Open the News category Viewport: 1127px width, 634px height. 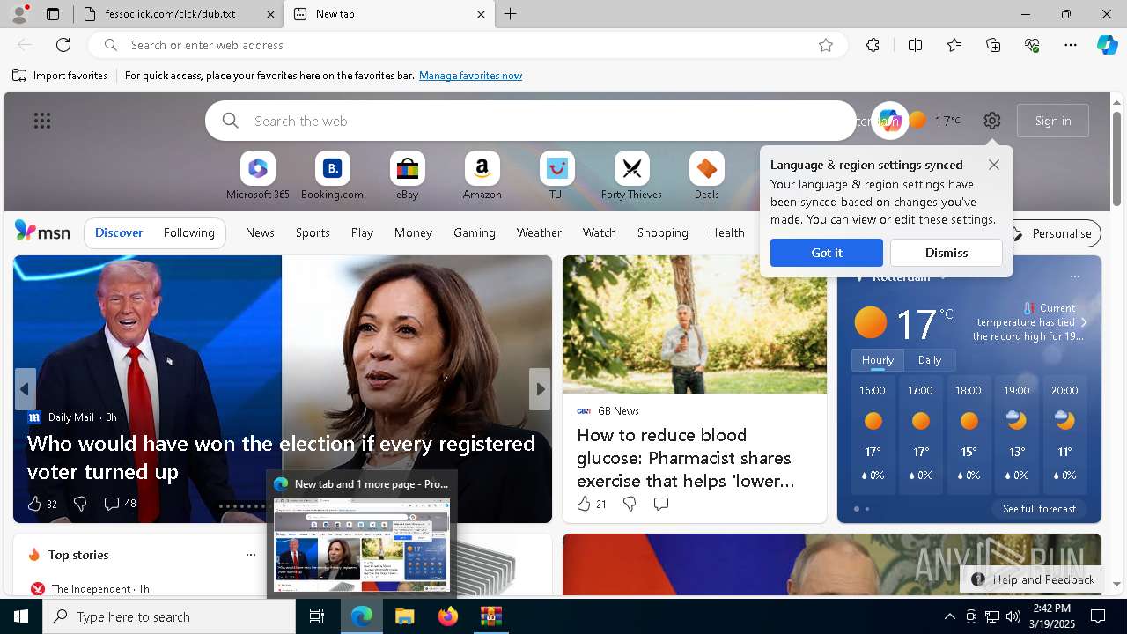260,232
